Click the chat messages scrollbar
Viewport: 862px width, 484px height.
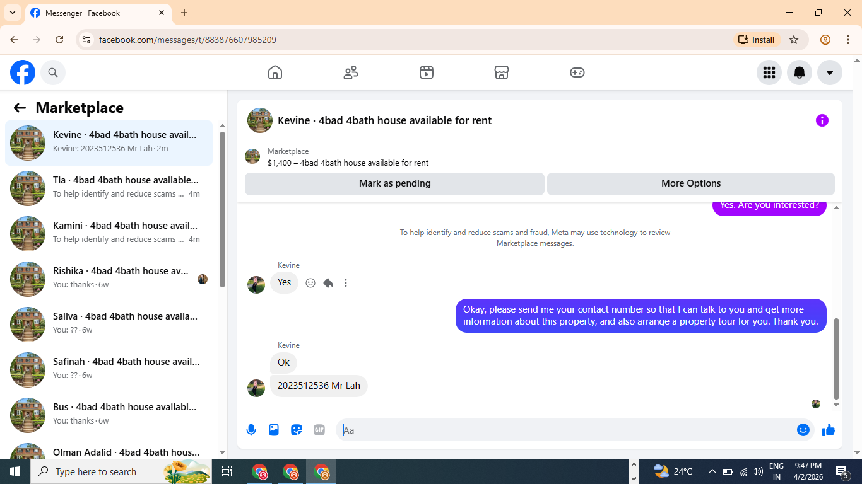tap(837, 359)
